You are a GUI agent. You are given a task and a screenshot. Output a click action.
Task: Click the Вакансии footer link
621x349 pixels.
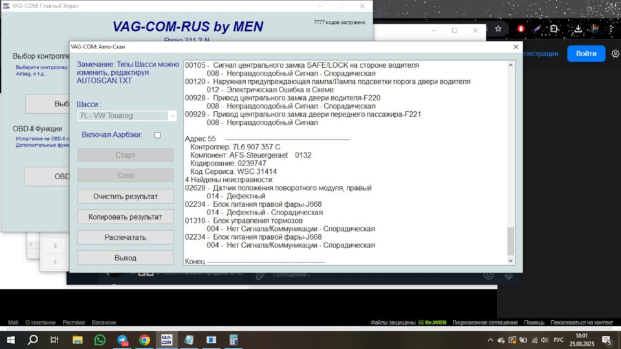click(x=103, y=323)
